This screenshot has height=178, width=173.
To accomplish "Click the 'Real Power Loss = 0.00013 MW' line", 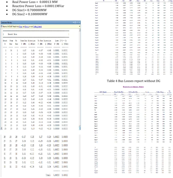I will pos(35,2).
